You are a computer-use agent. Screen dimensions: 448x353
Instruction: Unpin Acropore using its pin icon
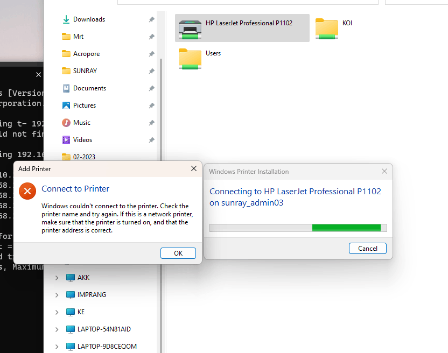pyautogui.click(x=151, y=54)
